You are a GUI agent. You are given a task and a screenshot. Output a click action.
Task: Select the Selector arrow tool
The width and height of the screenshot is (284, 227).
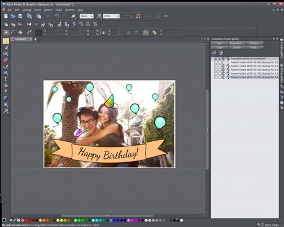click(6, 41)
